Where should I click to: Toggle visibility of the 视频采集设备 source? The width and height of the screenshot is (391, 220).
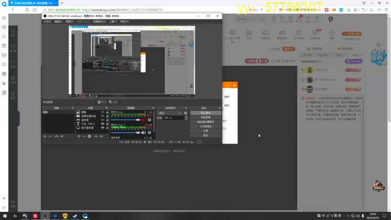tap(103, 116)
